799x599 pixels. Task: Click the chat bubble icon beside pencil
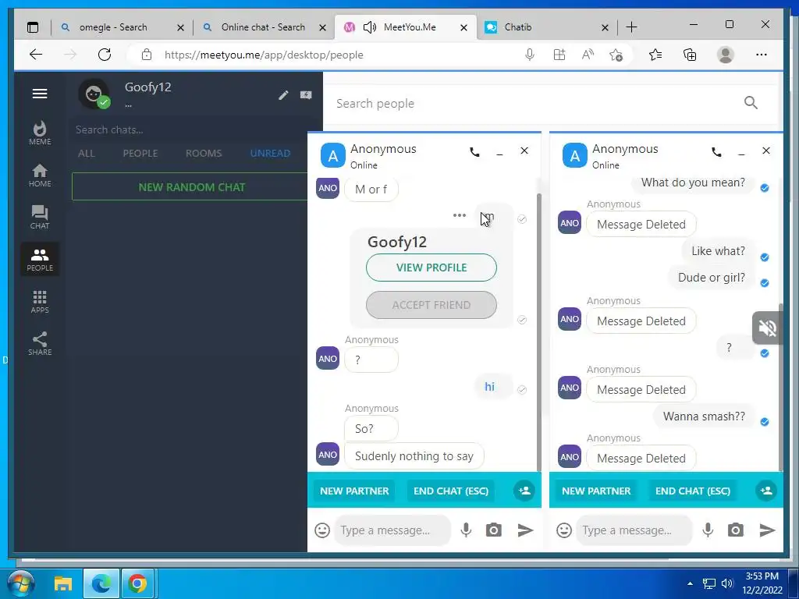[306, 94]
